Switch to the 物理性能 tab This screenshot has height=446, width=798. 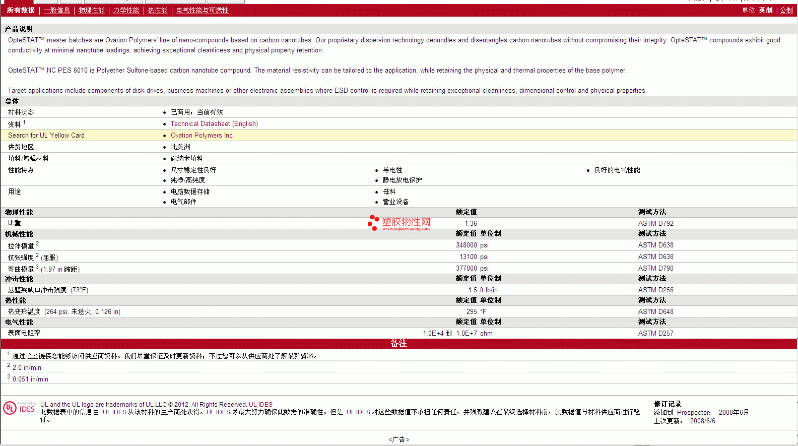point(91,10)
